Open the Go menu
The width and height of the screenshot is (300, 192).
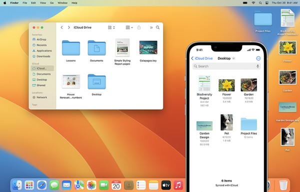[52, 3]
